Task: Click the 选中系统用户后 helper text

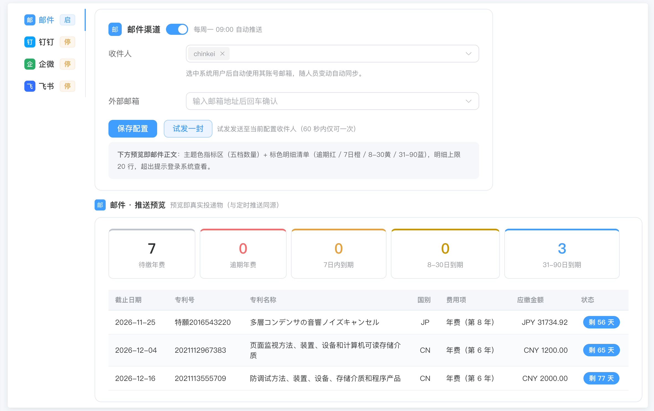Action: [275, 73]
